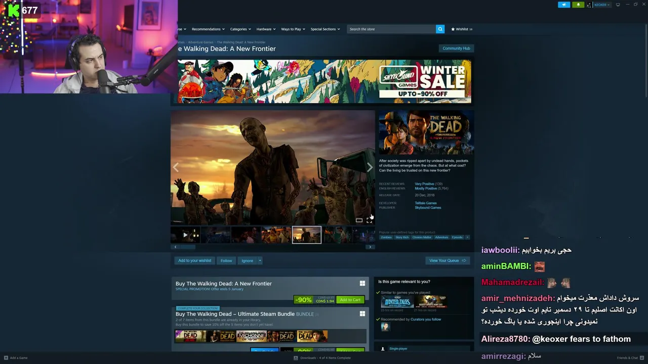Image resolution: width=648 pixels, height=364 pixels.
Task: Select the Story Rich tag
Action: point(402,237)
